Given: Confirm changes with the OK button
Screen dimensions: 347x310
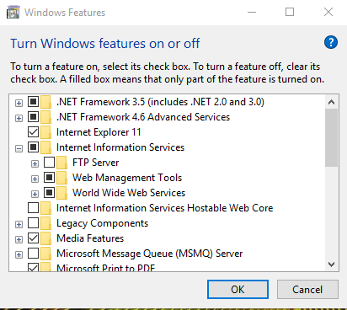Looking at the screenshot, I should pyautogui.click(x=238, y=289).
